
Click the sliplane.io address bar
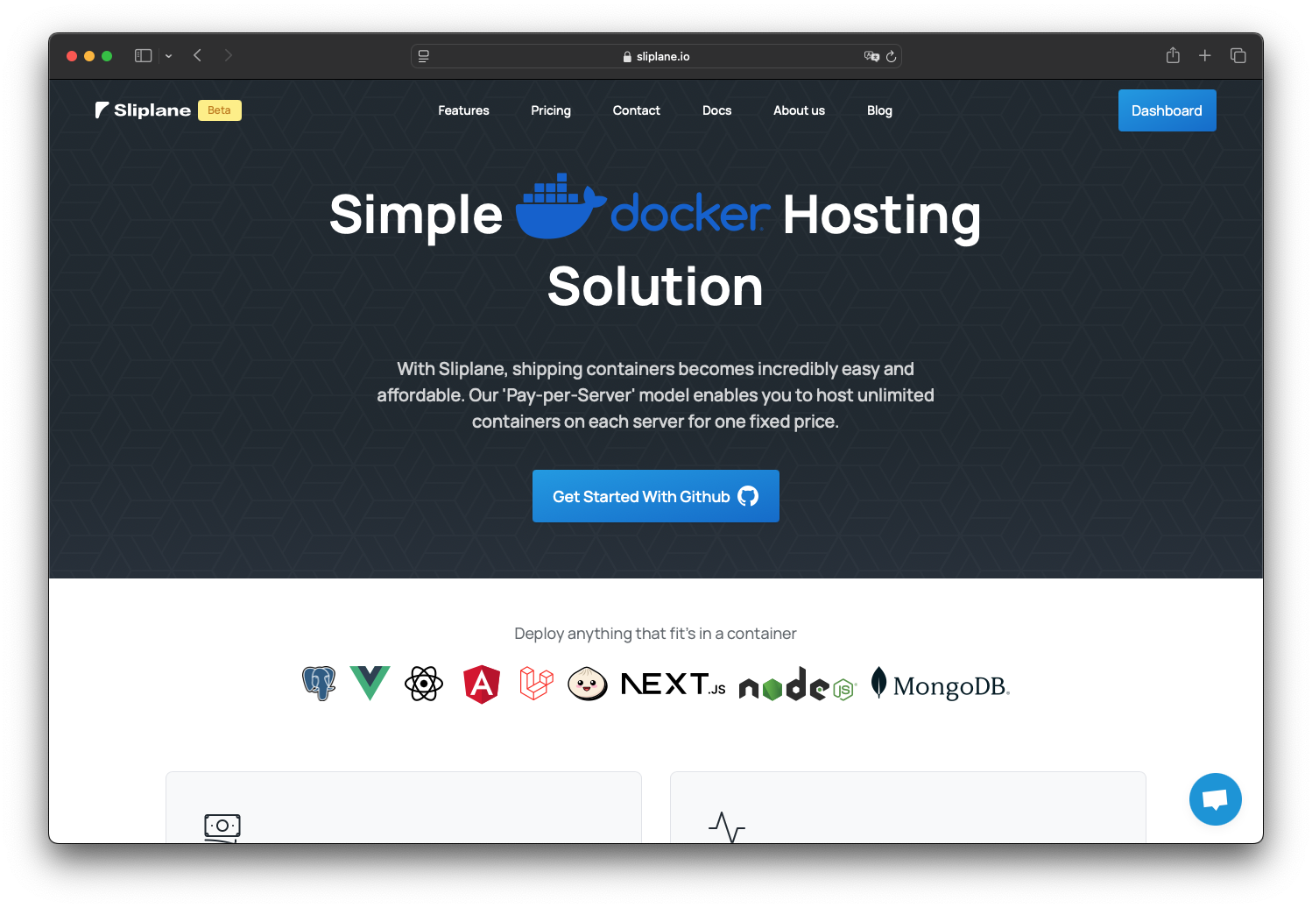point(656,56)
